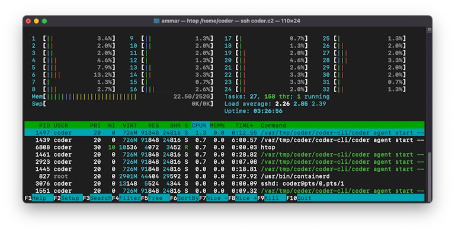Click the CPU 1 meter showing 3.4%

(x=73, y=38)
